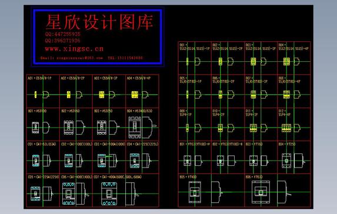Select the YT160 front view breaker symbol

pos(253,160)
